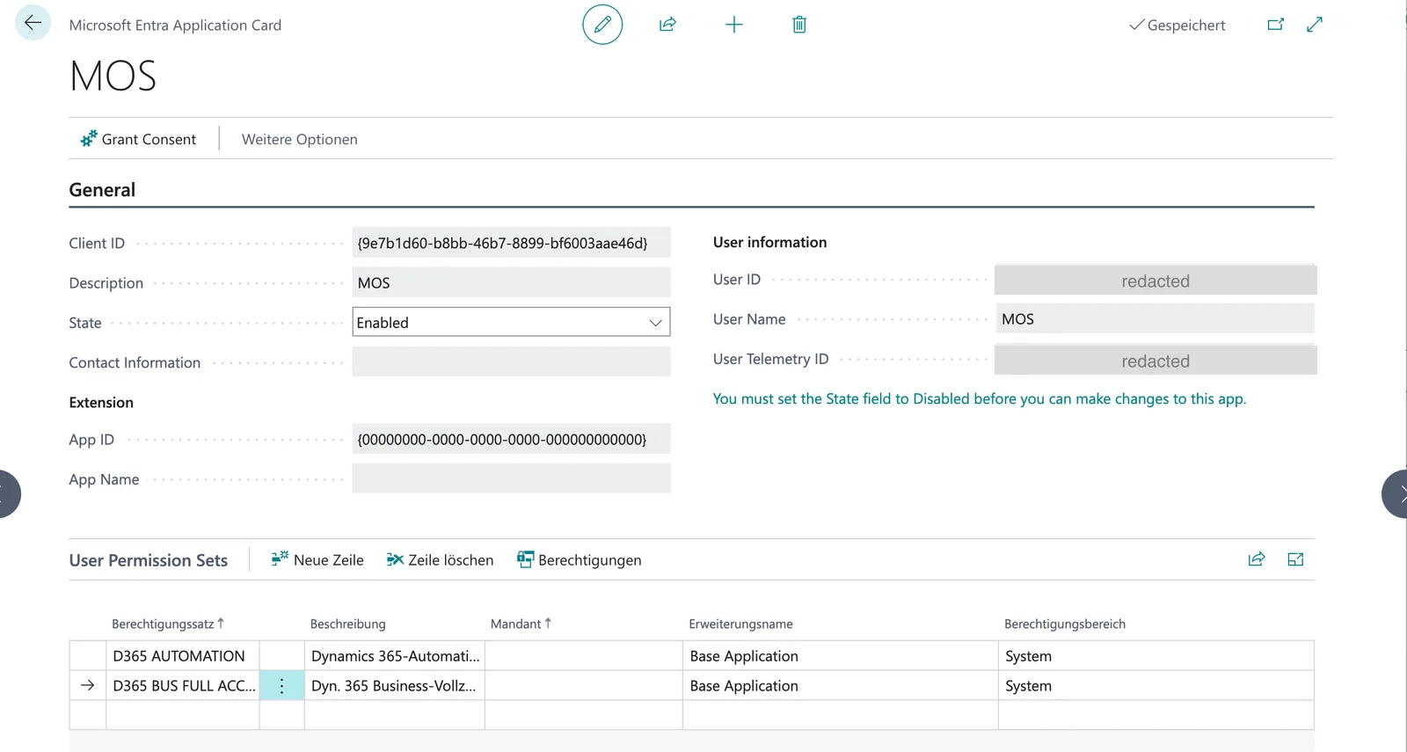Click Grant Consent action
The image size is (1407, 752).
click(138, 139)
